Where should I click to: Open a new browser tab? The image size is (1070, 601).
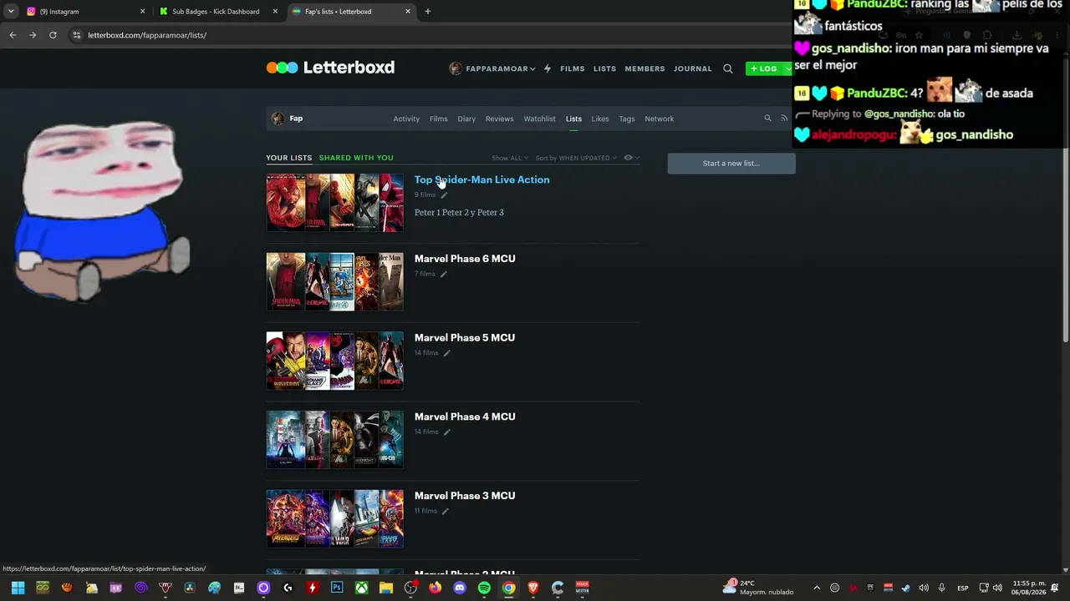point(428,12)
